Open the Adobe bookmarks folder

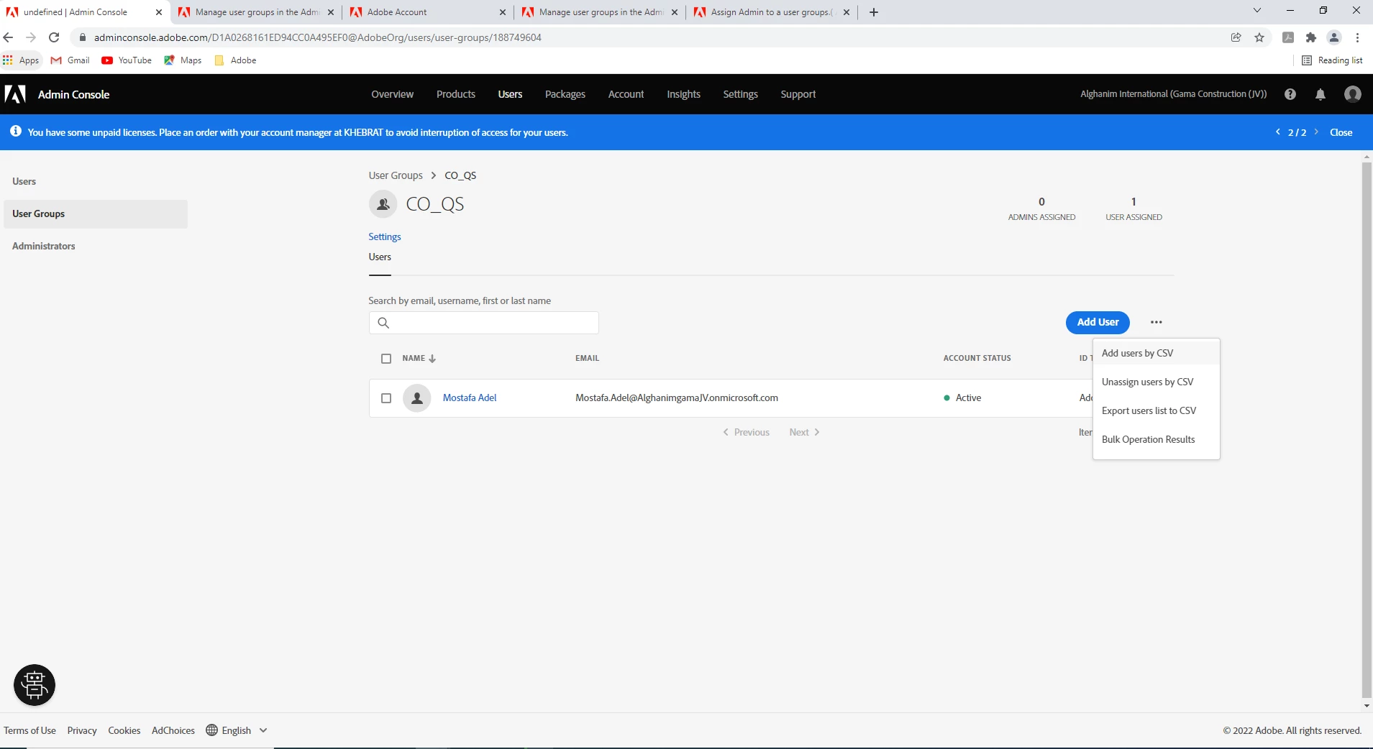235,60
